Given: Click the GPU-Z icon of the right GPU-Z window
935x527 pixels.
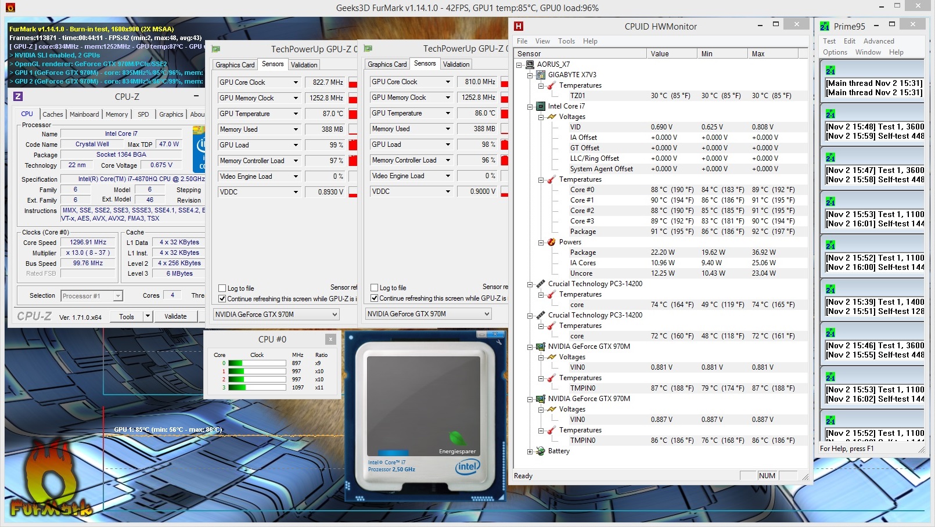Looking at the screenshot, I should [368, 49].
